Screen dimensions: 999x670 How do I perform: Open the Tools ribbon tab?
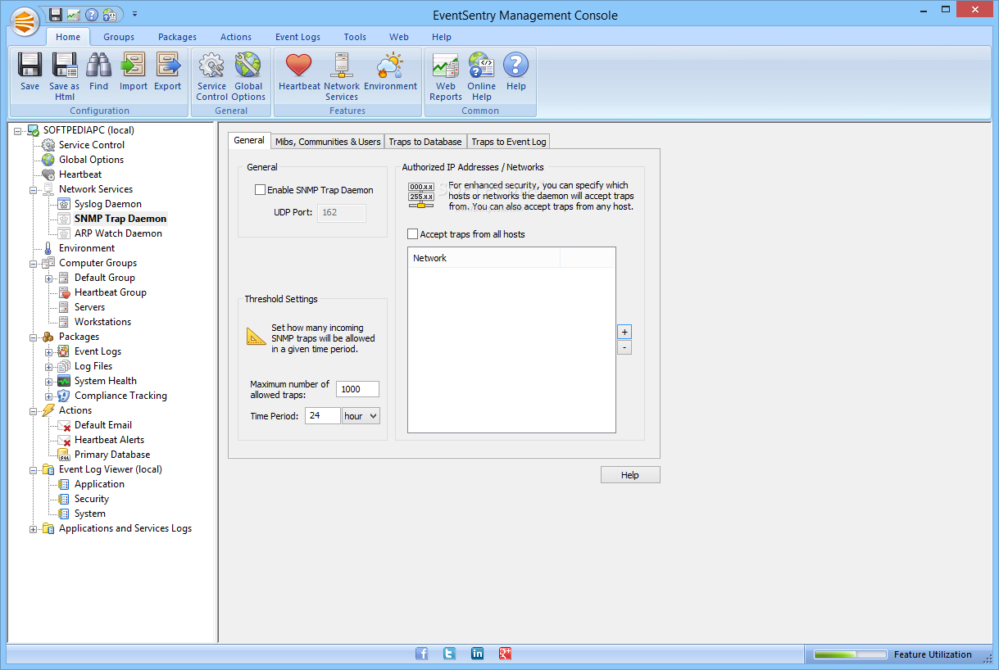click(355, 37)
